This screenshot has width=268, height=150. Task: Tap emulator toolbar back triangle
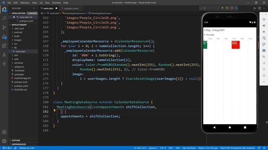pos(264,63)
